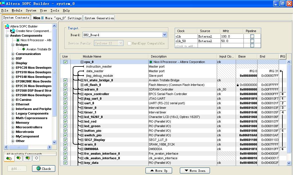Image resolution: width=293 pixels, height=175 pixels.
Task: Toggle the HardCopy Compatible checkbox
Action: 129,43
